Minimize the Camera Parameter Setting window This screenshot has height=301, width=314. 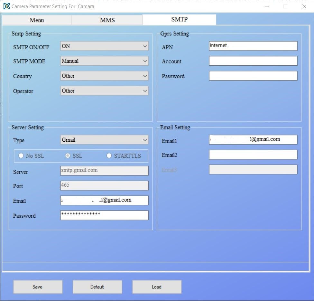click(266, 6)
